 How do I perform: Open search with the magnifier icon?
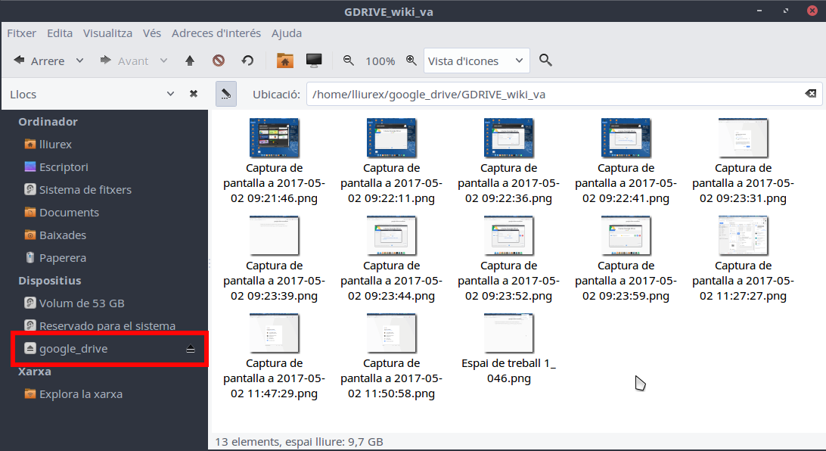(x=545, y=61)
